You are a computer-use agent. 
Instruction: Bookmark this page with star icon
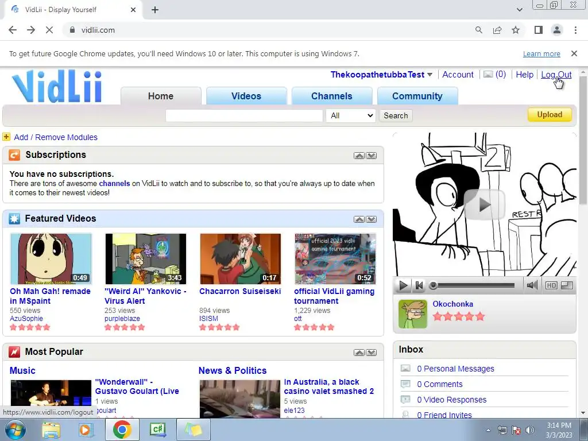(516, 30)
